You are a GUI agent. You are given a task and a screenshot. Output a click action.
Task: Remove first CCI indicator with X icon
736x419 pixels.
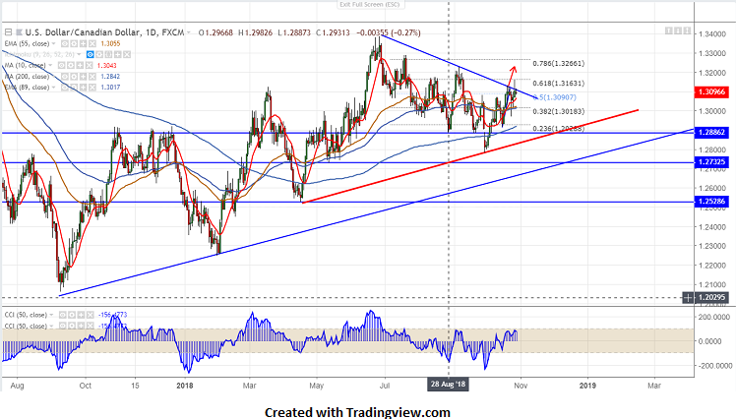tap(91, 315)
